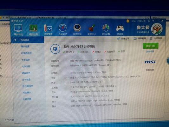Select 电脑概览 in the sidebar
This screenshot has width=169, height=127.
pos(27,40)
